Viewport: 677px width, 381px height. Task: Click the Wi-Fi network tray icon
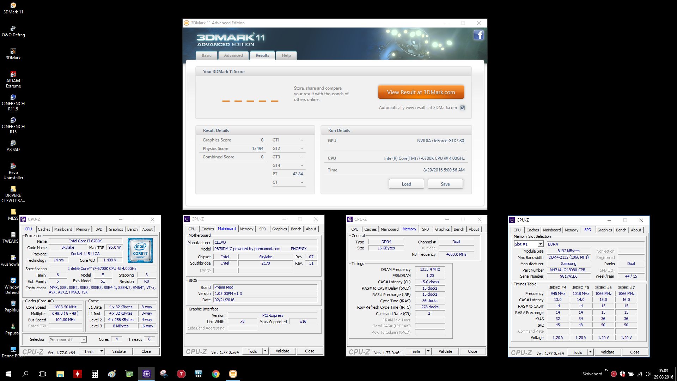point(639,374)
